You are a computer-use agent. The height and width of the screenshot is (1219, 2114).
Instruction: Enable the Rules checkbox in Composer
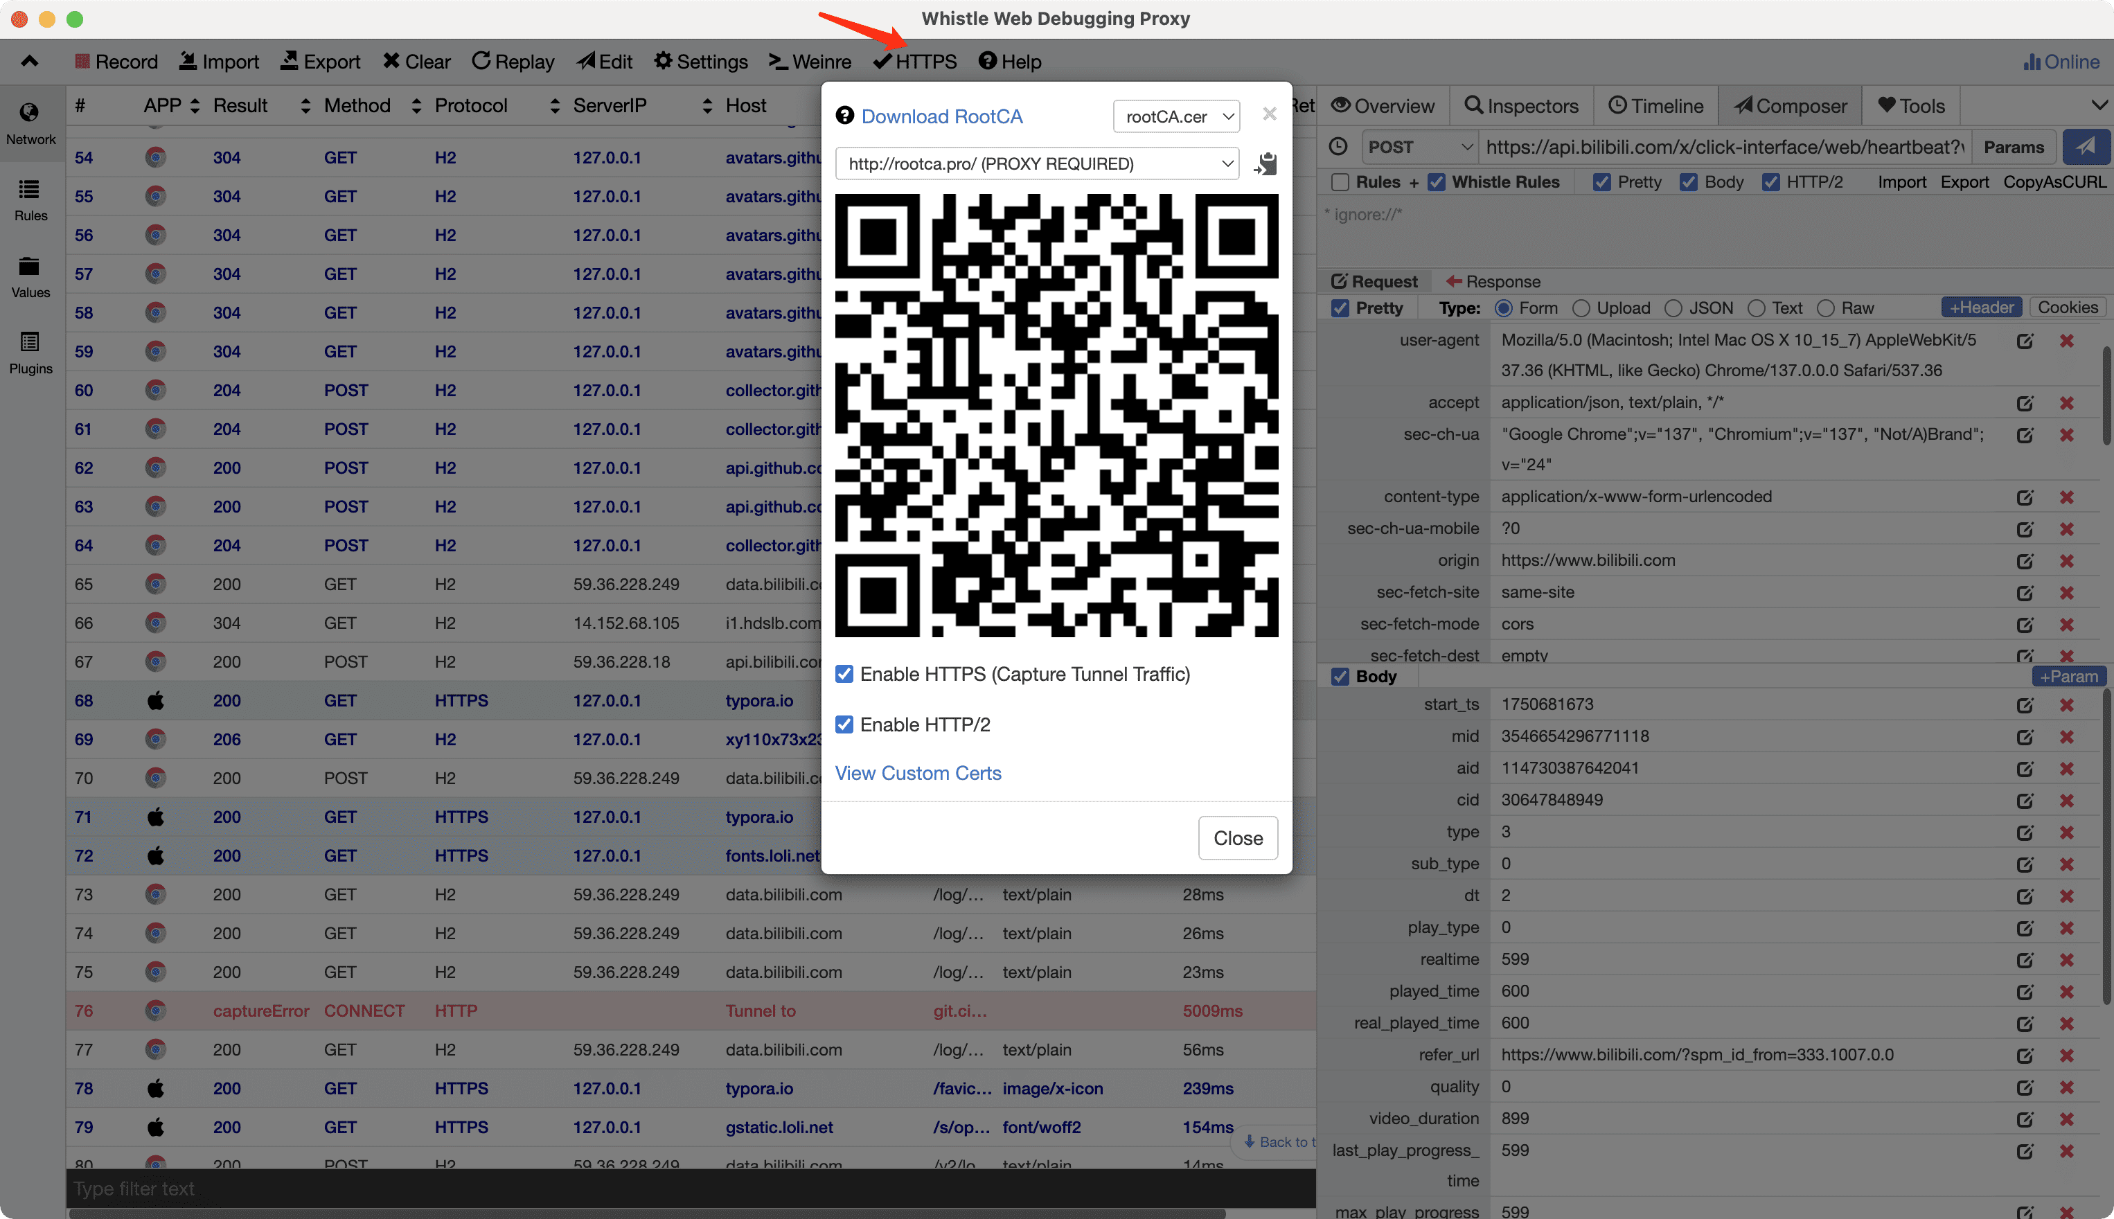(1340, 183)
